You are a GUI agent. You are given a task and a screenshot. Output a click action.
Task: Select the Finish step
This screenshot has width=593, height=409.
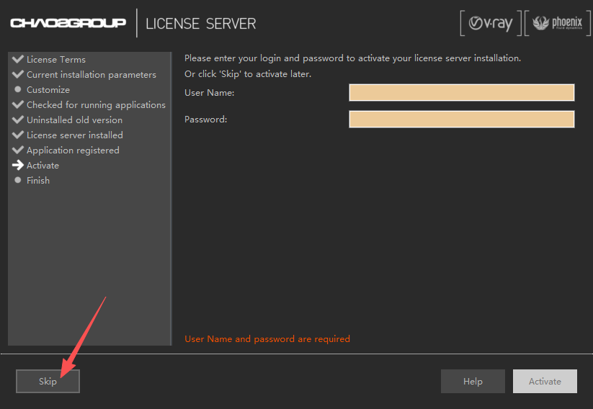click(x=37, y=180)
